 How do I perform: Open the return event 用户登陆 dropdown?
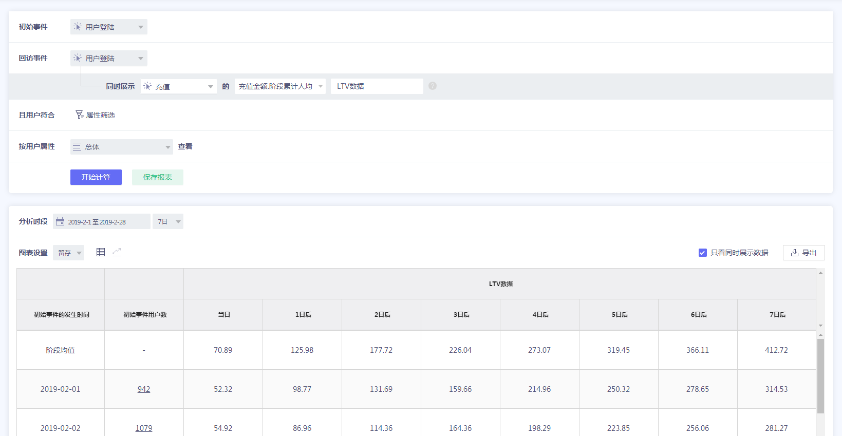point(109,58)
